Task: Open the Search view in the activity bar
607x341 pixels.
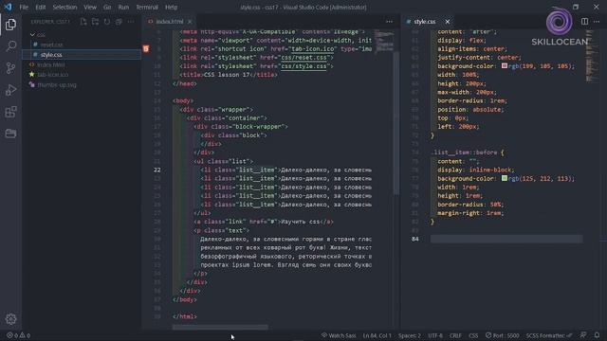Action: click(x=10, y=46)
